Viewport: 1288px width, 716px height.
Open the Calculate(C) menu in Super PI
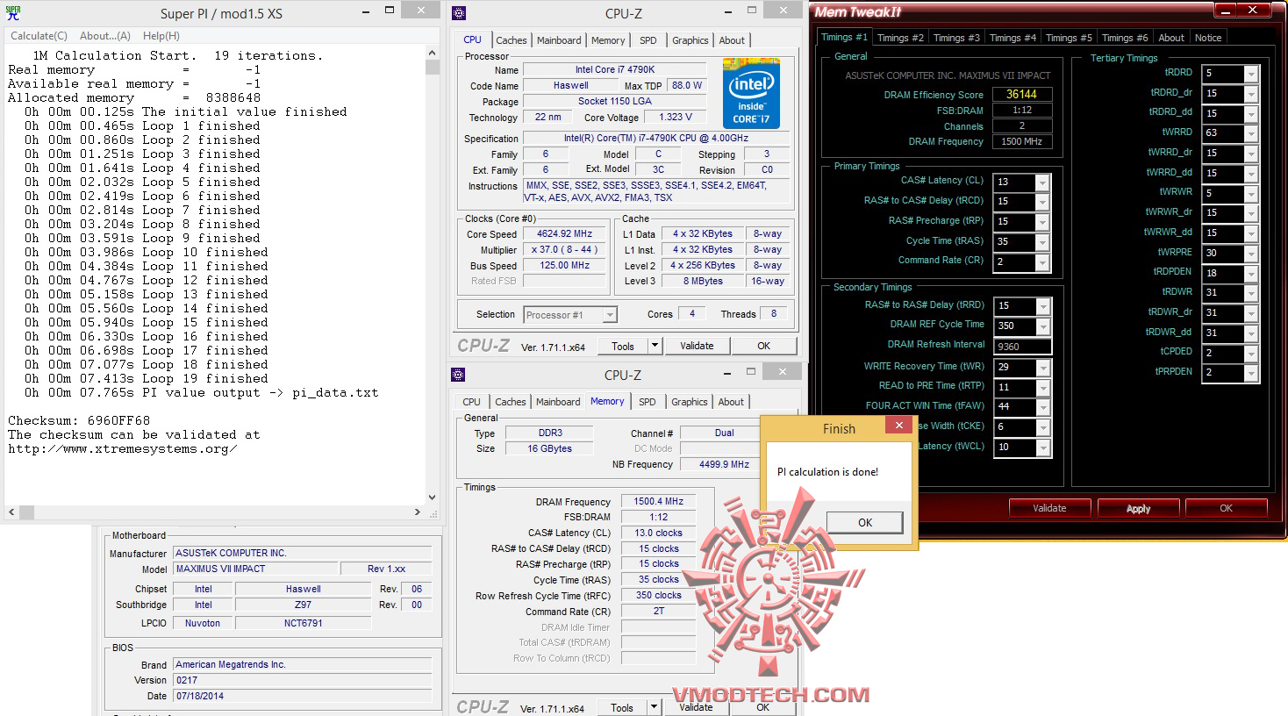(x=39, y=36)
